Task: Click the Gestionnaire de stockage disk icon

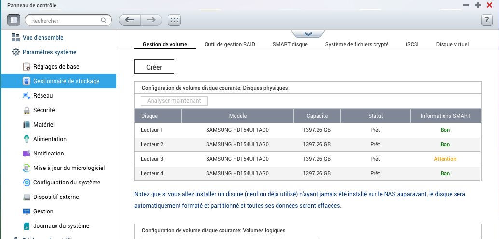Action: [x=27, y=81]
